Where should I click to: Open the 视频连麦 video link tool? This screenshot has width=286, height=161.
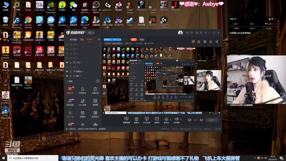point(70,102)
